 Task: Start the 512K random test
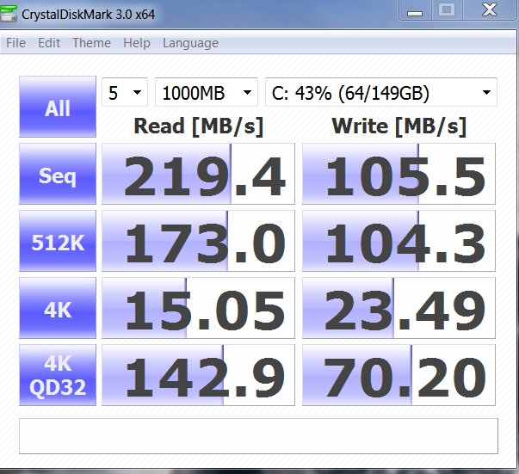58,241
